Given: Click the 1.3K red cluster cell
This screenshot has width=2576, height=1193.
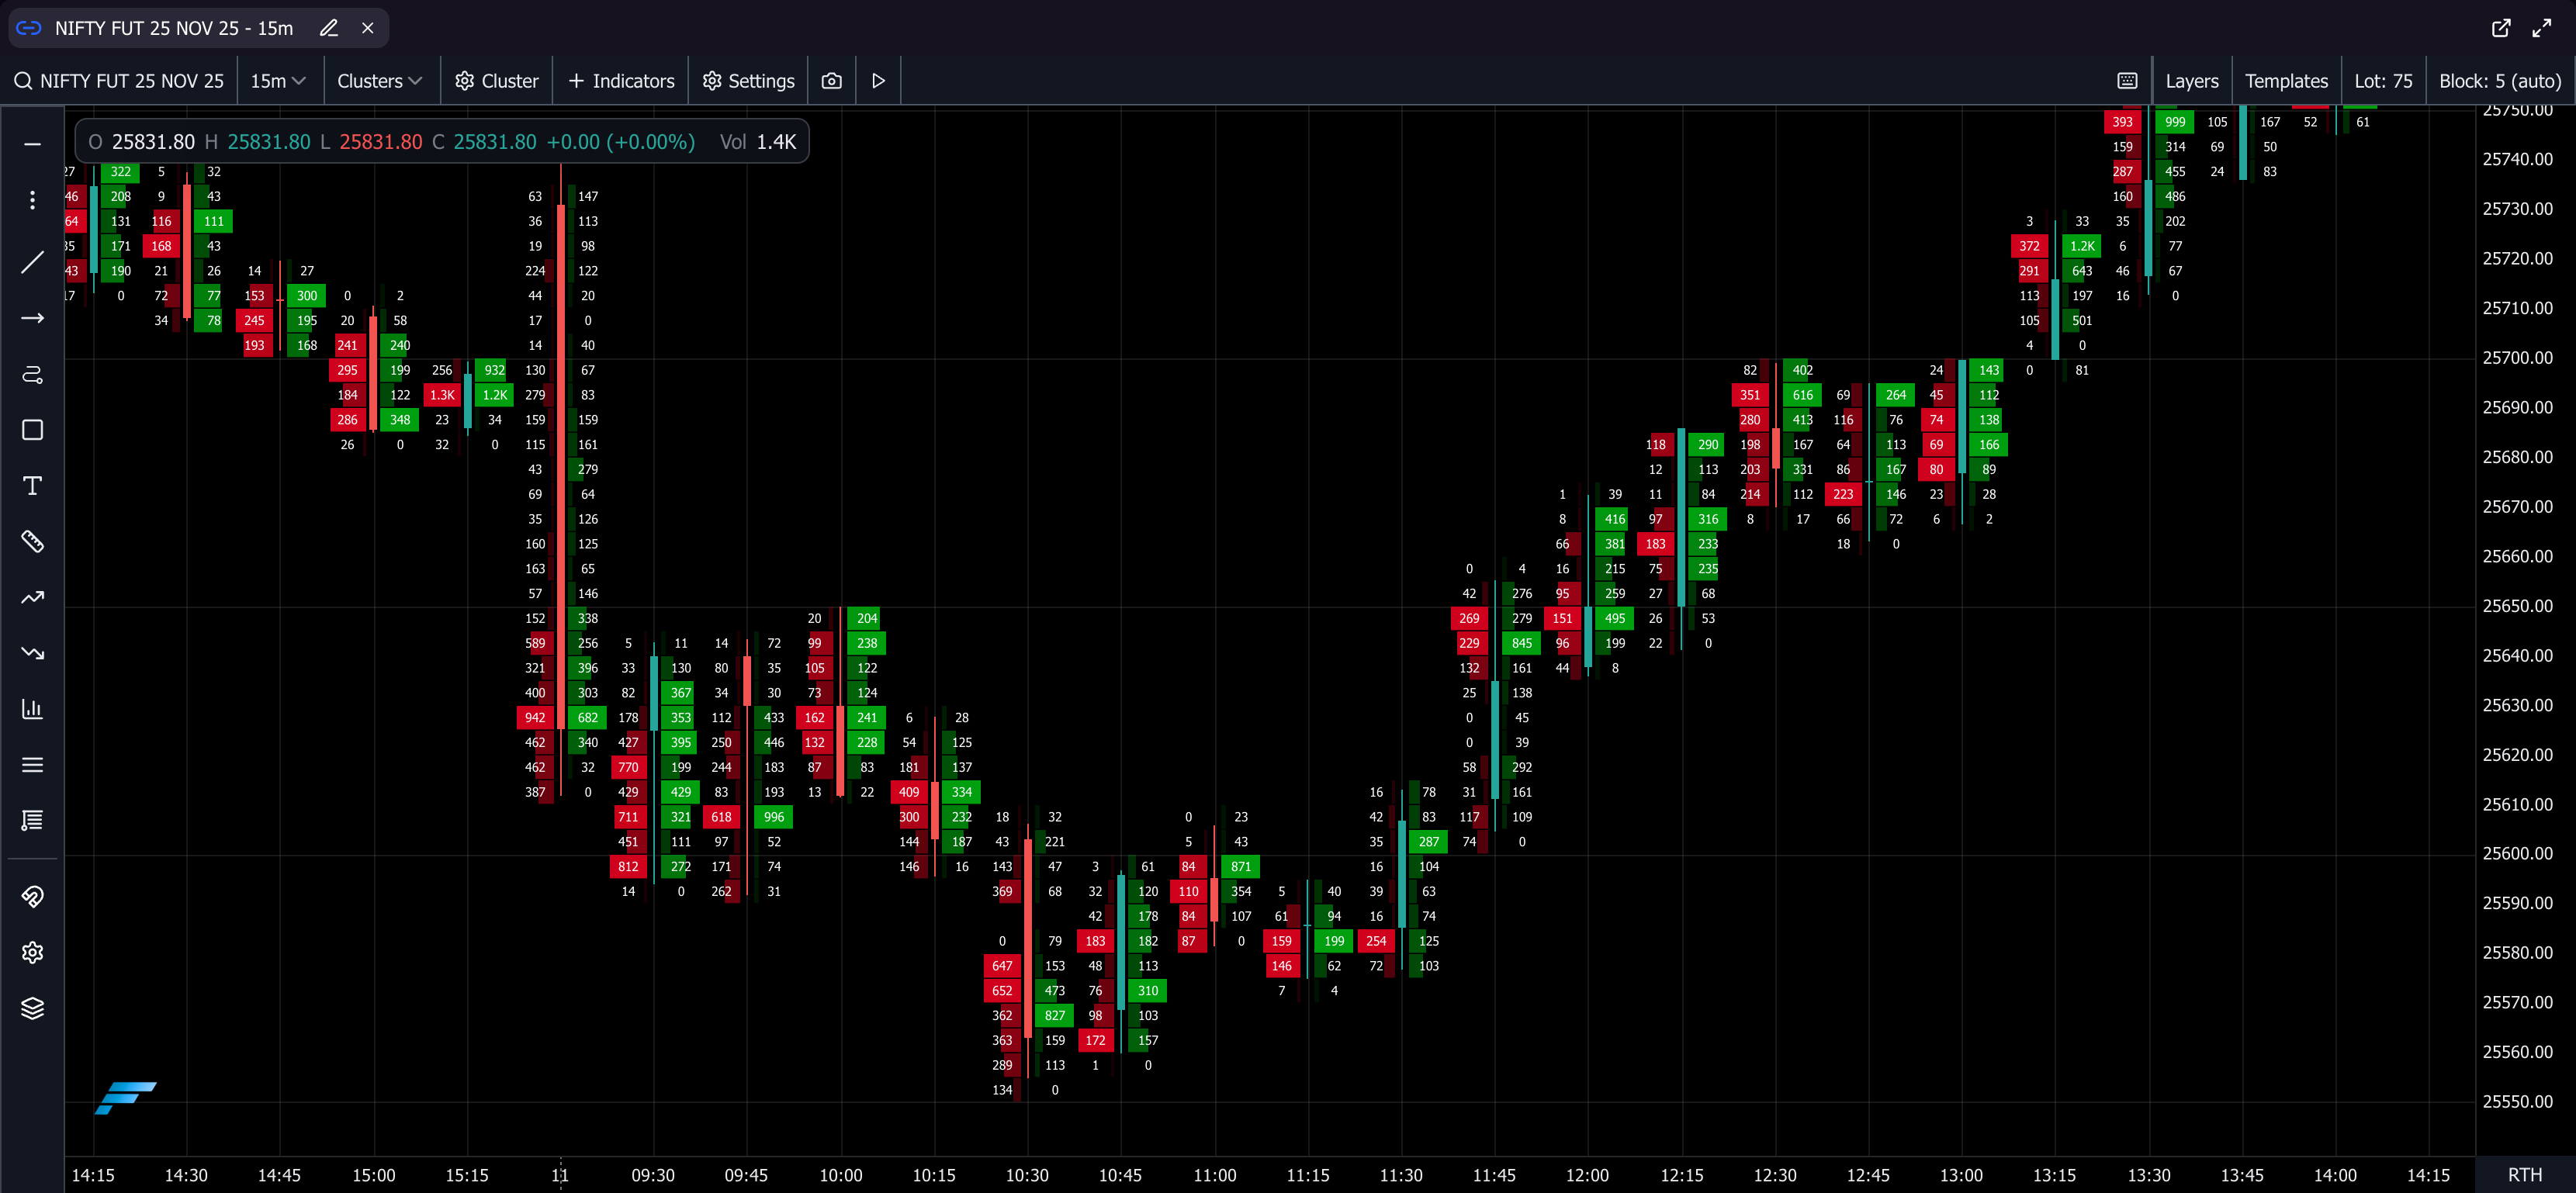Looking at the screenshot, I should 442,395.
